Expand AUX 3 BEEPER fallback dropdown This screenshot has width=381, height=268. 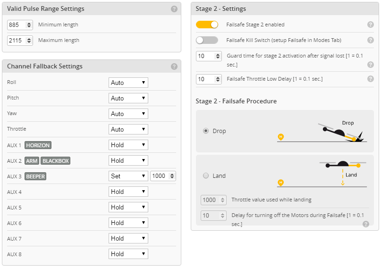coord(128,176)
